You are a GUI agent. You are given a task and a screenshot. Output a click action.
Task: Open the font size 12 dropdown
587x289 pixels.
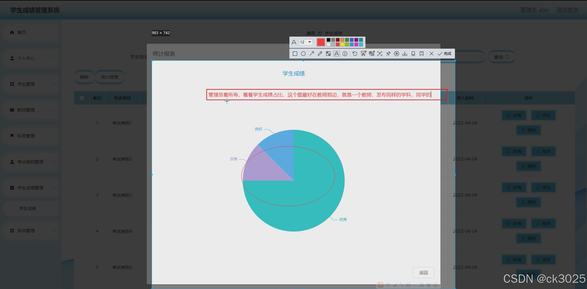(306, 42)
